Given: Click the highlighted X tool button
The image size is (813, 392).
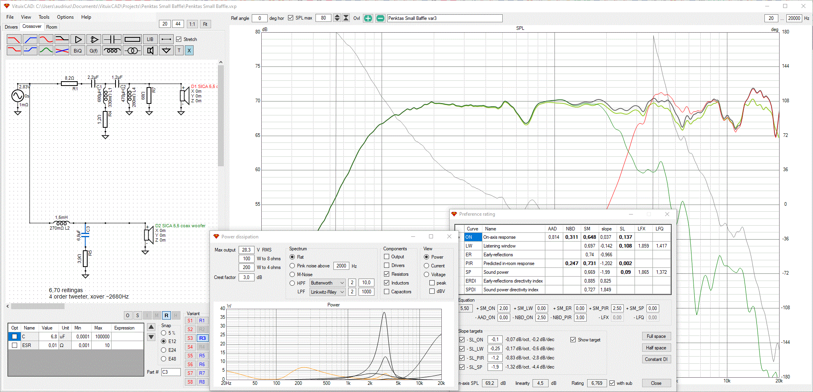Looking at the screenshot, I should click(189, 51).
